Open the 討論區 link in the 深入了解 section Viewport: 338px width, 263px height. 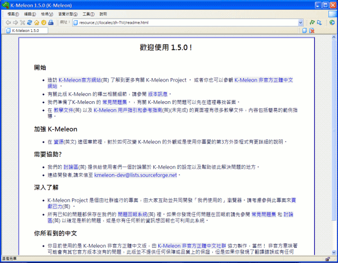coord(288,214)
